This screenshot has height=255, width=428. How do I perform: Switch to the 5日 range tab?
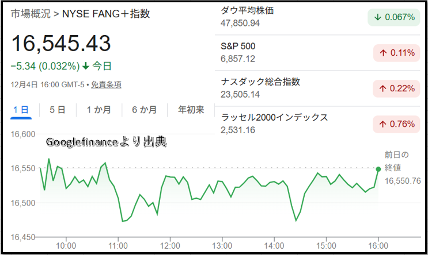[57, 110]
